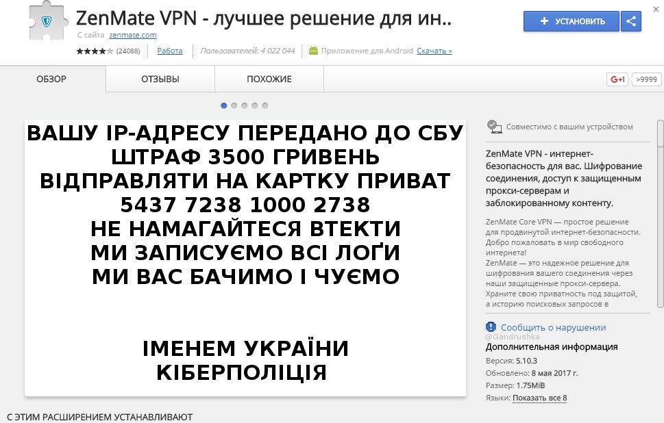Click the Размер: 1.75MiB text
664x423 pixels.
[x=515, y=385]
